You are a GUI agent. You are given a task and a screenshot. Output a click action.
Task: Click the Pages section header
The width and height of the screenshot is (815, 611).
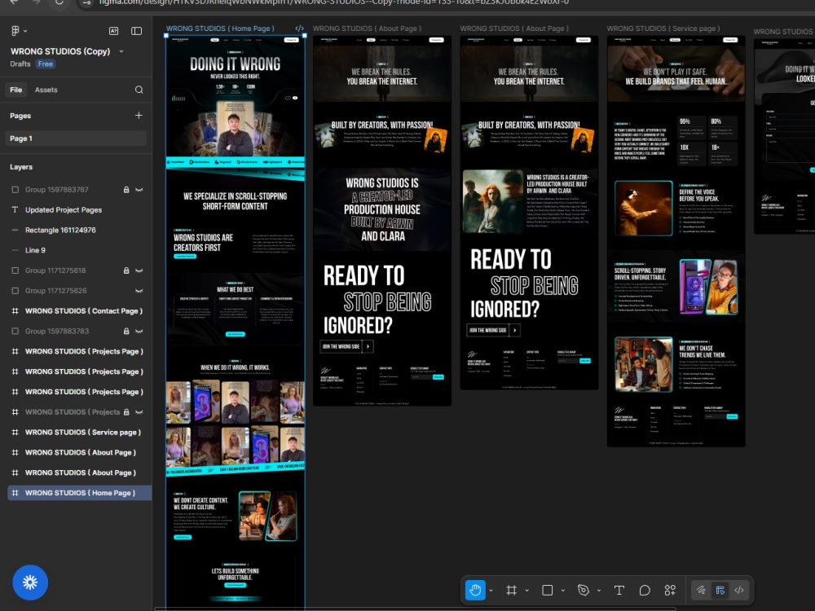click(x=20, y=116)
